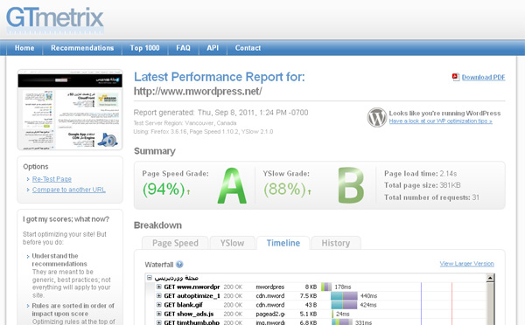Click the tested URL http://www.mwordpress.net/
The height and width of the screenshot is (325, 525).
click(x=198, y=91)
